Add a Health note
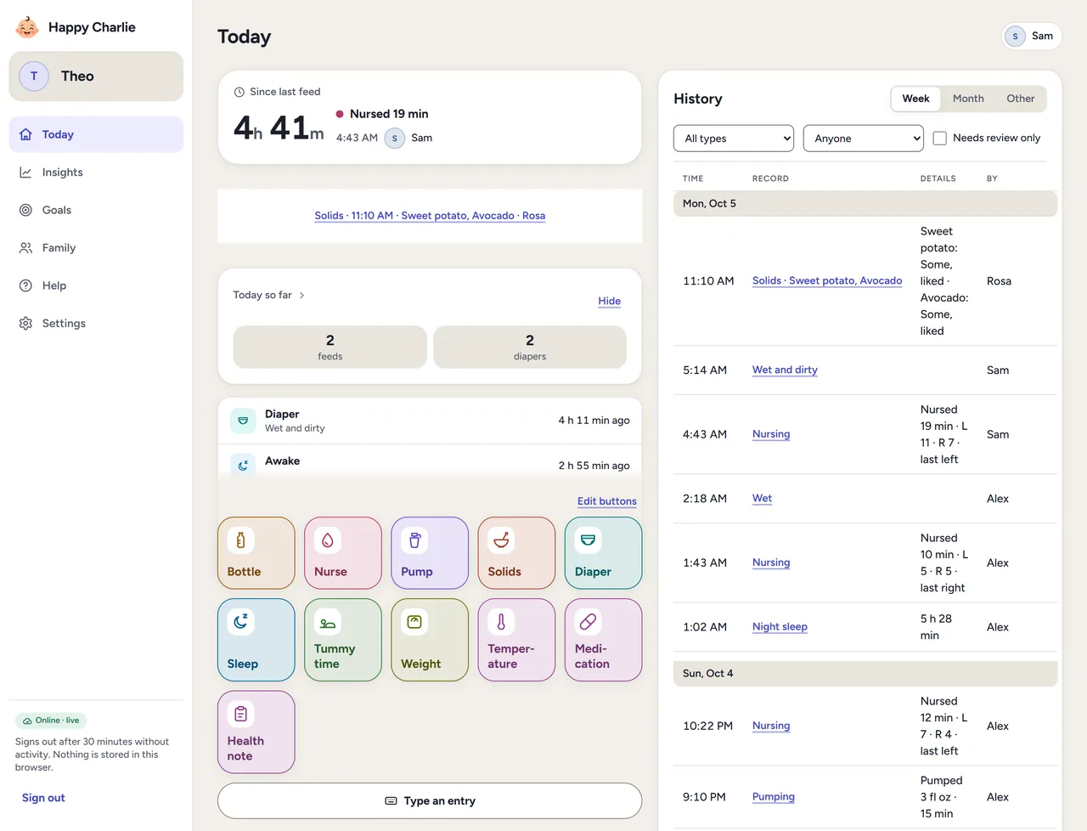Image resolution: width=1087 pixels, height=831 pixels. pos(256,732)
